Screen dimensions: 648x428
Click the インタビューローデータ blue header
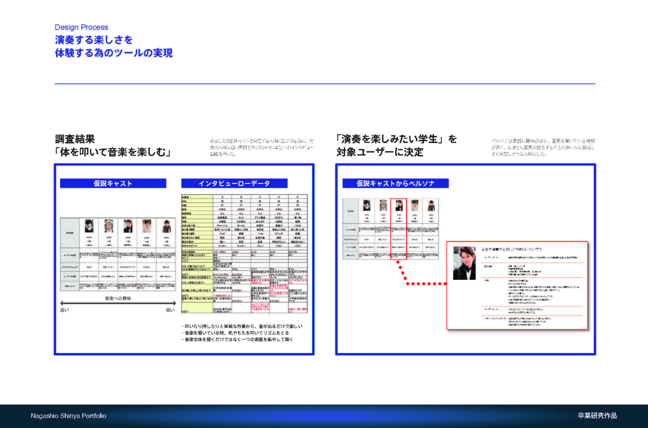coord(234,183)
